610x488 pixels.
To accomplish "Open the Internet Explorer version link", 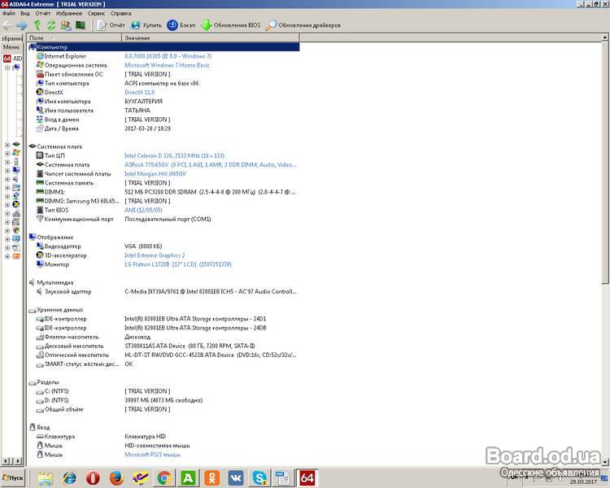I will [168, 56].
